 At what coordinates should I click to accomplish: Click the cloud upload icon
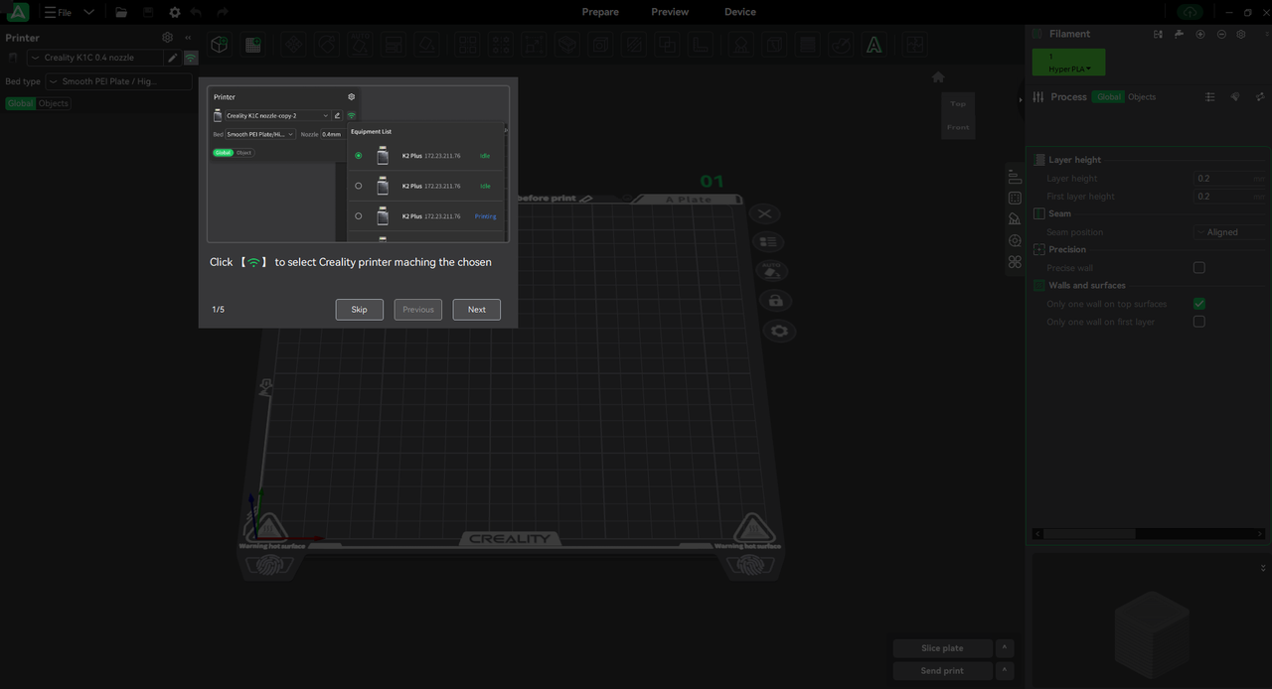click(1190, 12)
